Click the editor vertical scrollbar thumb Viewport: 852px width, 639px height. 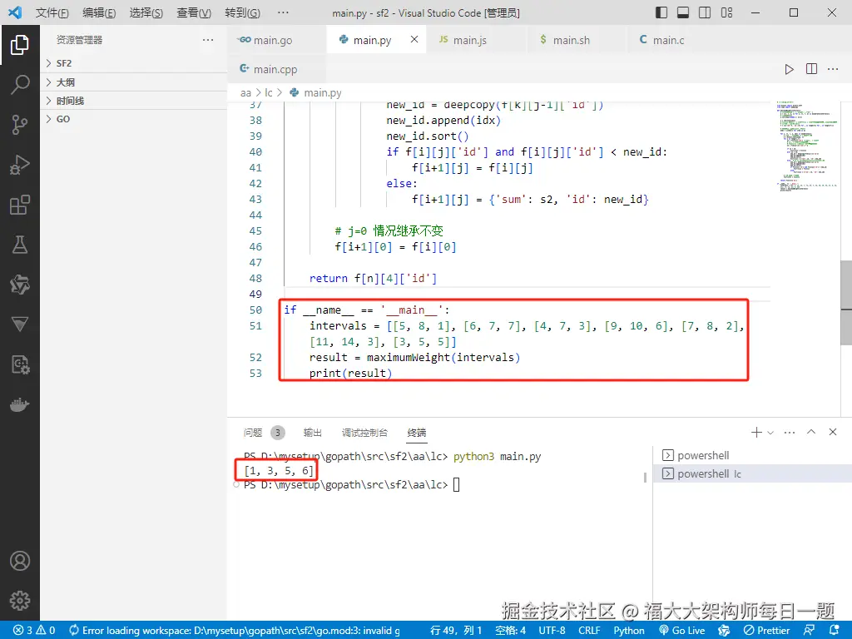(846, 303)
